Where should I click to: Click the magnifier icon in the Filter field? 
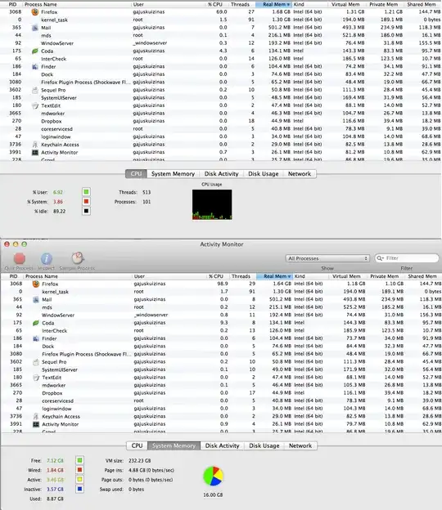pyautogui.click(x=380, y=258)
